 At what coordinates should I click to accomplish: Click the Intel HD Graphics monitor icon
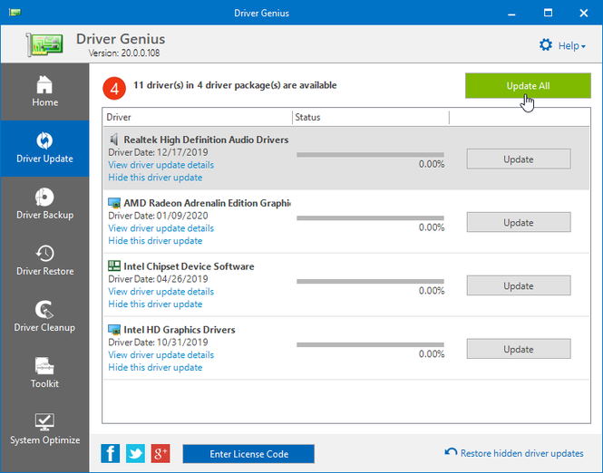click(114, 329)
